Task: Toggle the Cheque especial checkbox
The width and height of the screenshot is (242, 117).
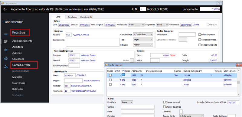Action: point(164,102)
